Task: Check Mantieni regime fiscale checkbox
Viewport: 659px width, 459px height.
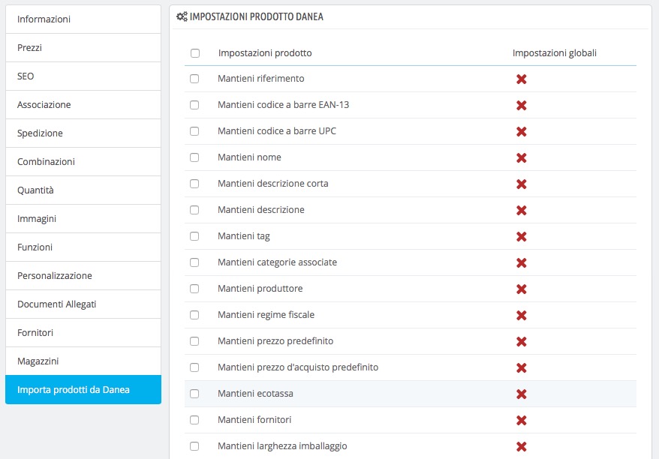Action: pyautogui.click(x=194, y=315)
